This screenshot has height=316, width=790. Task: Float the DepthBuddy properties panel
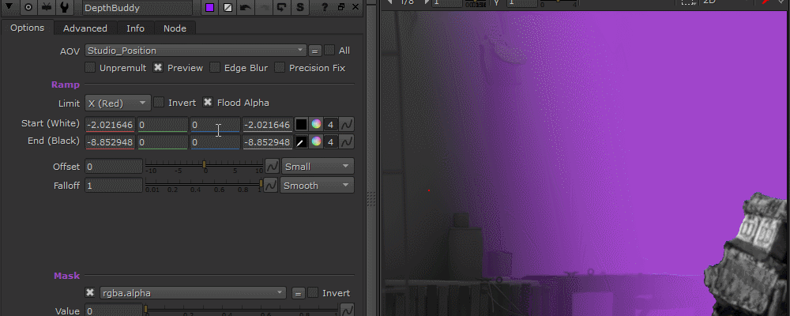341,7
